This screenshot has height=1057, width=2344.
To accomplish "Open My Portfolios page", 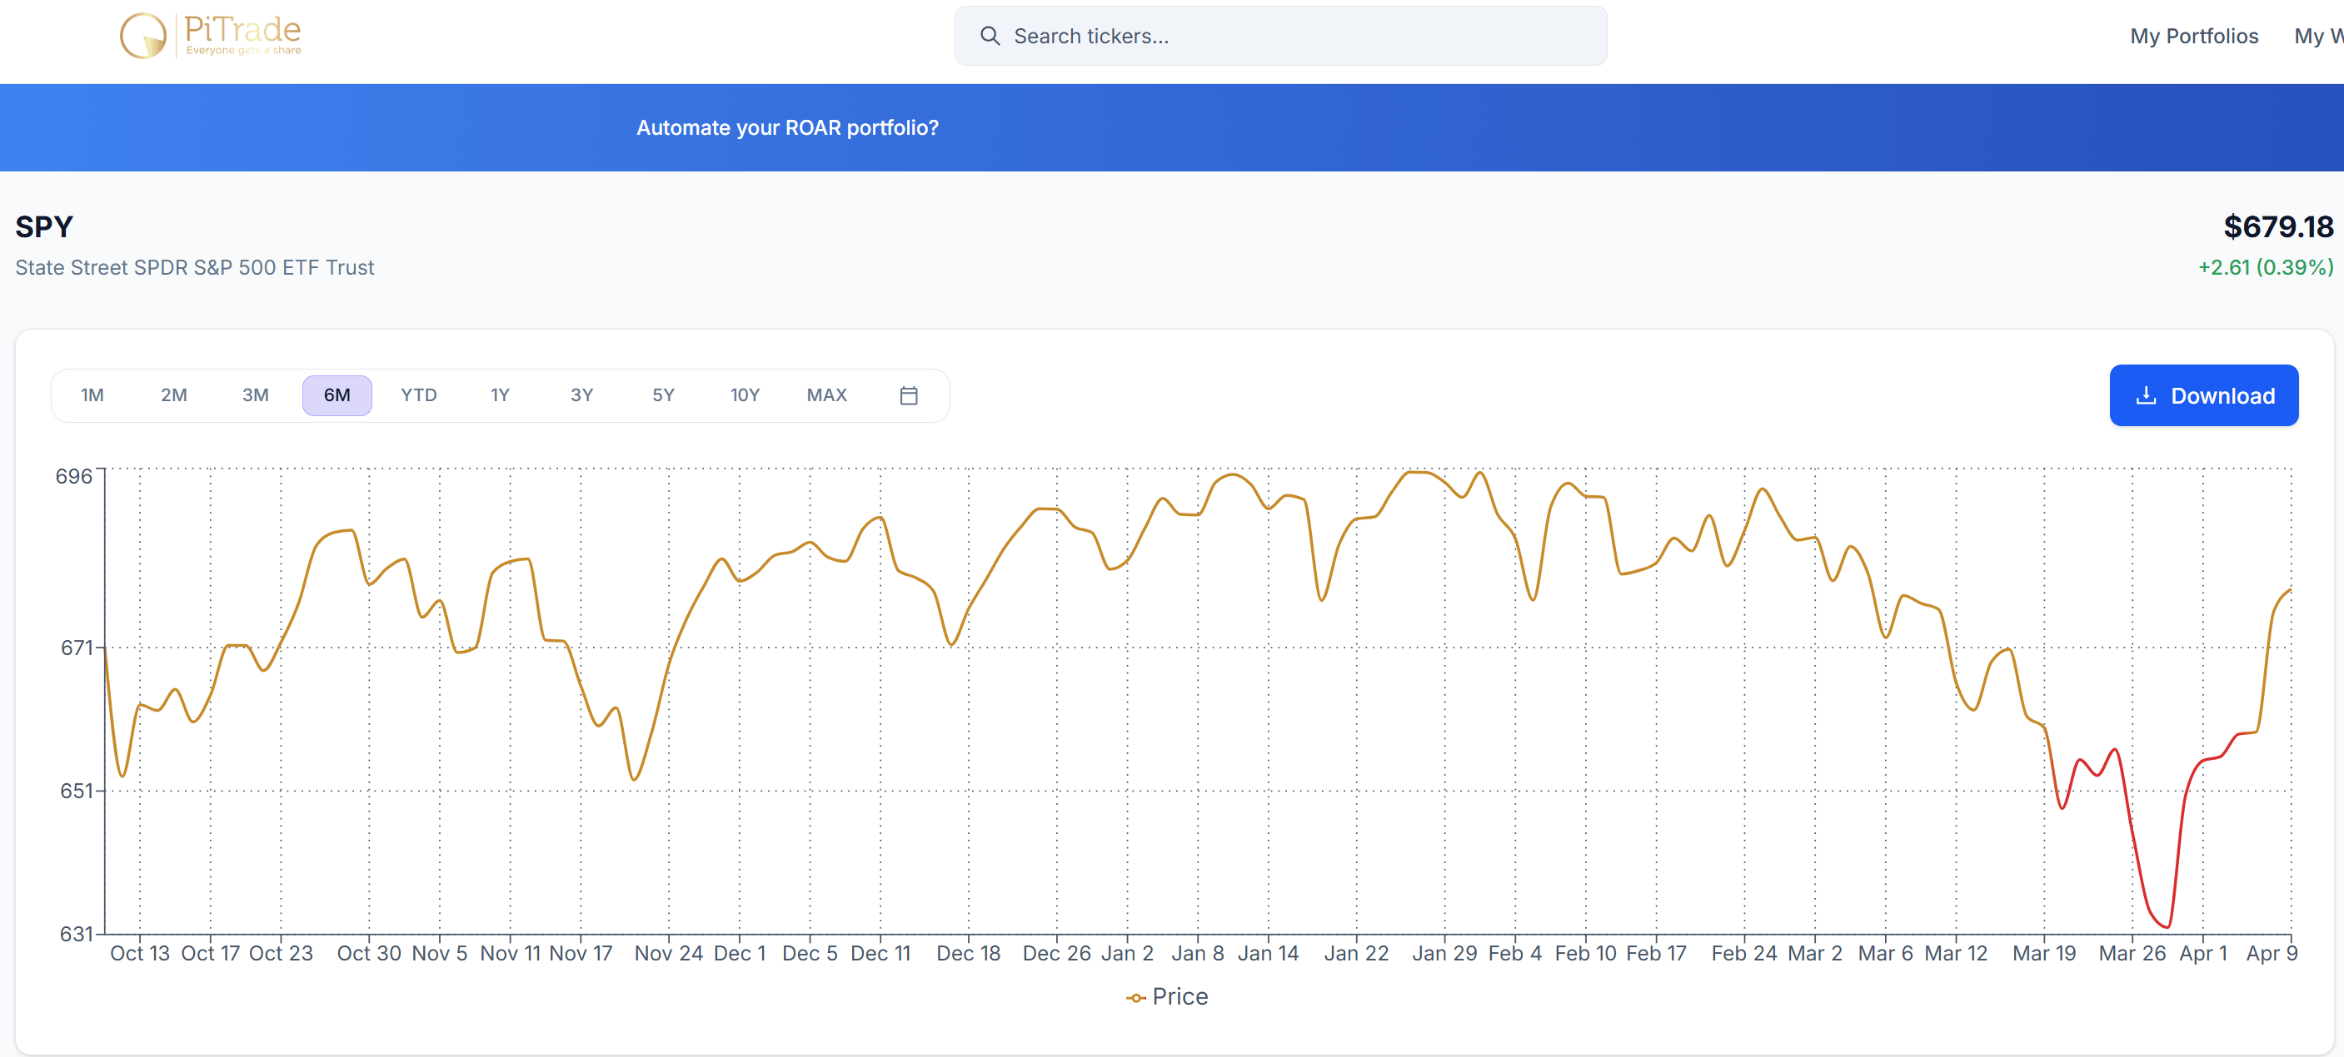I will [2194, 37].
